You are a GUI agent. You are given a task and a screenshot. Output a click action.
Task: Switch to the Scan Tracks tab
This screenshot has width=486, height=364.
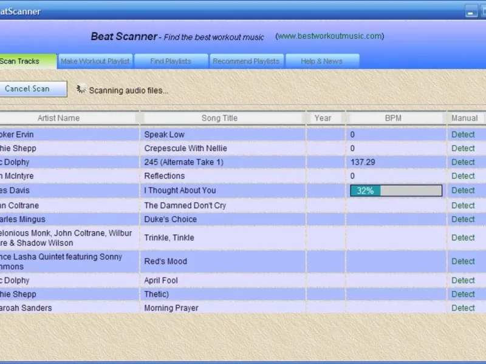pos(28,61)
